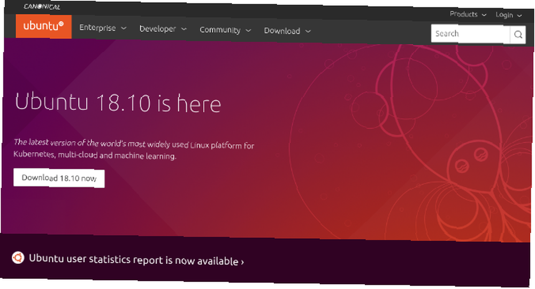Image resolution: width=535 pixels, height=289 pixels.
Task: Open Ubuntu user statistics report link
Action: (136, 260)
